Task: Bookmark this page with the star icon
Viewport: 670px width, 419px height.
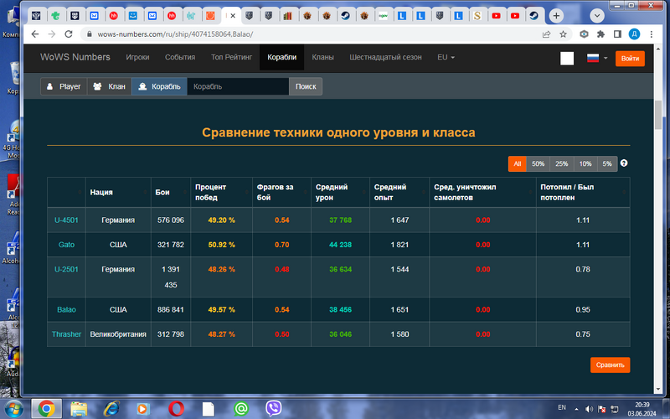Action: (563, 34)
